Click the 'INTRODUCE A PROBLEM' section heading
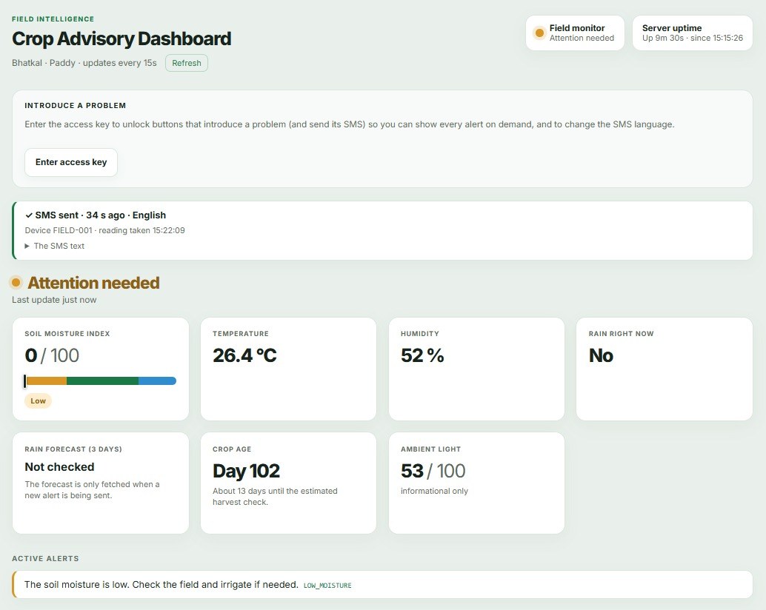The width and height of the screenshot is (766, 610). coord(76,105)
